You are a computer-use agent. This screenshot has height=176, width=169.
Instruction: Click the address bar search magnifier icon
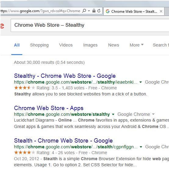[x=84, y=11]
